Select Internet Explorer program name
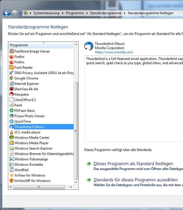Viewport: 183px width, 210px height. (x=27, y=84)
